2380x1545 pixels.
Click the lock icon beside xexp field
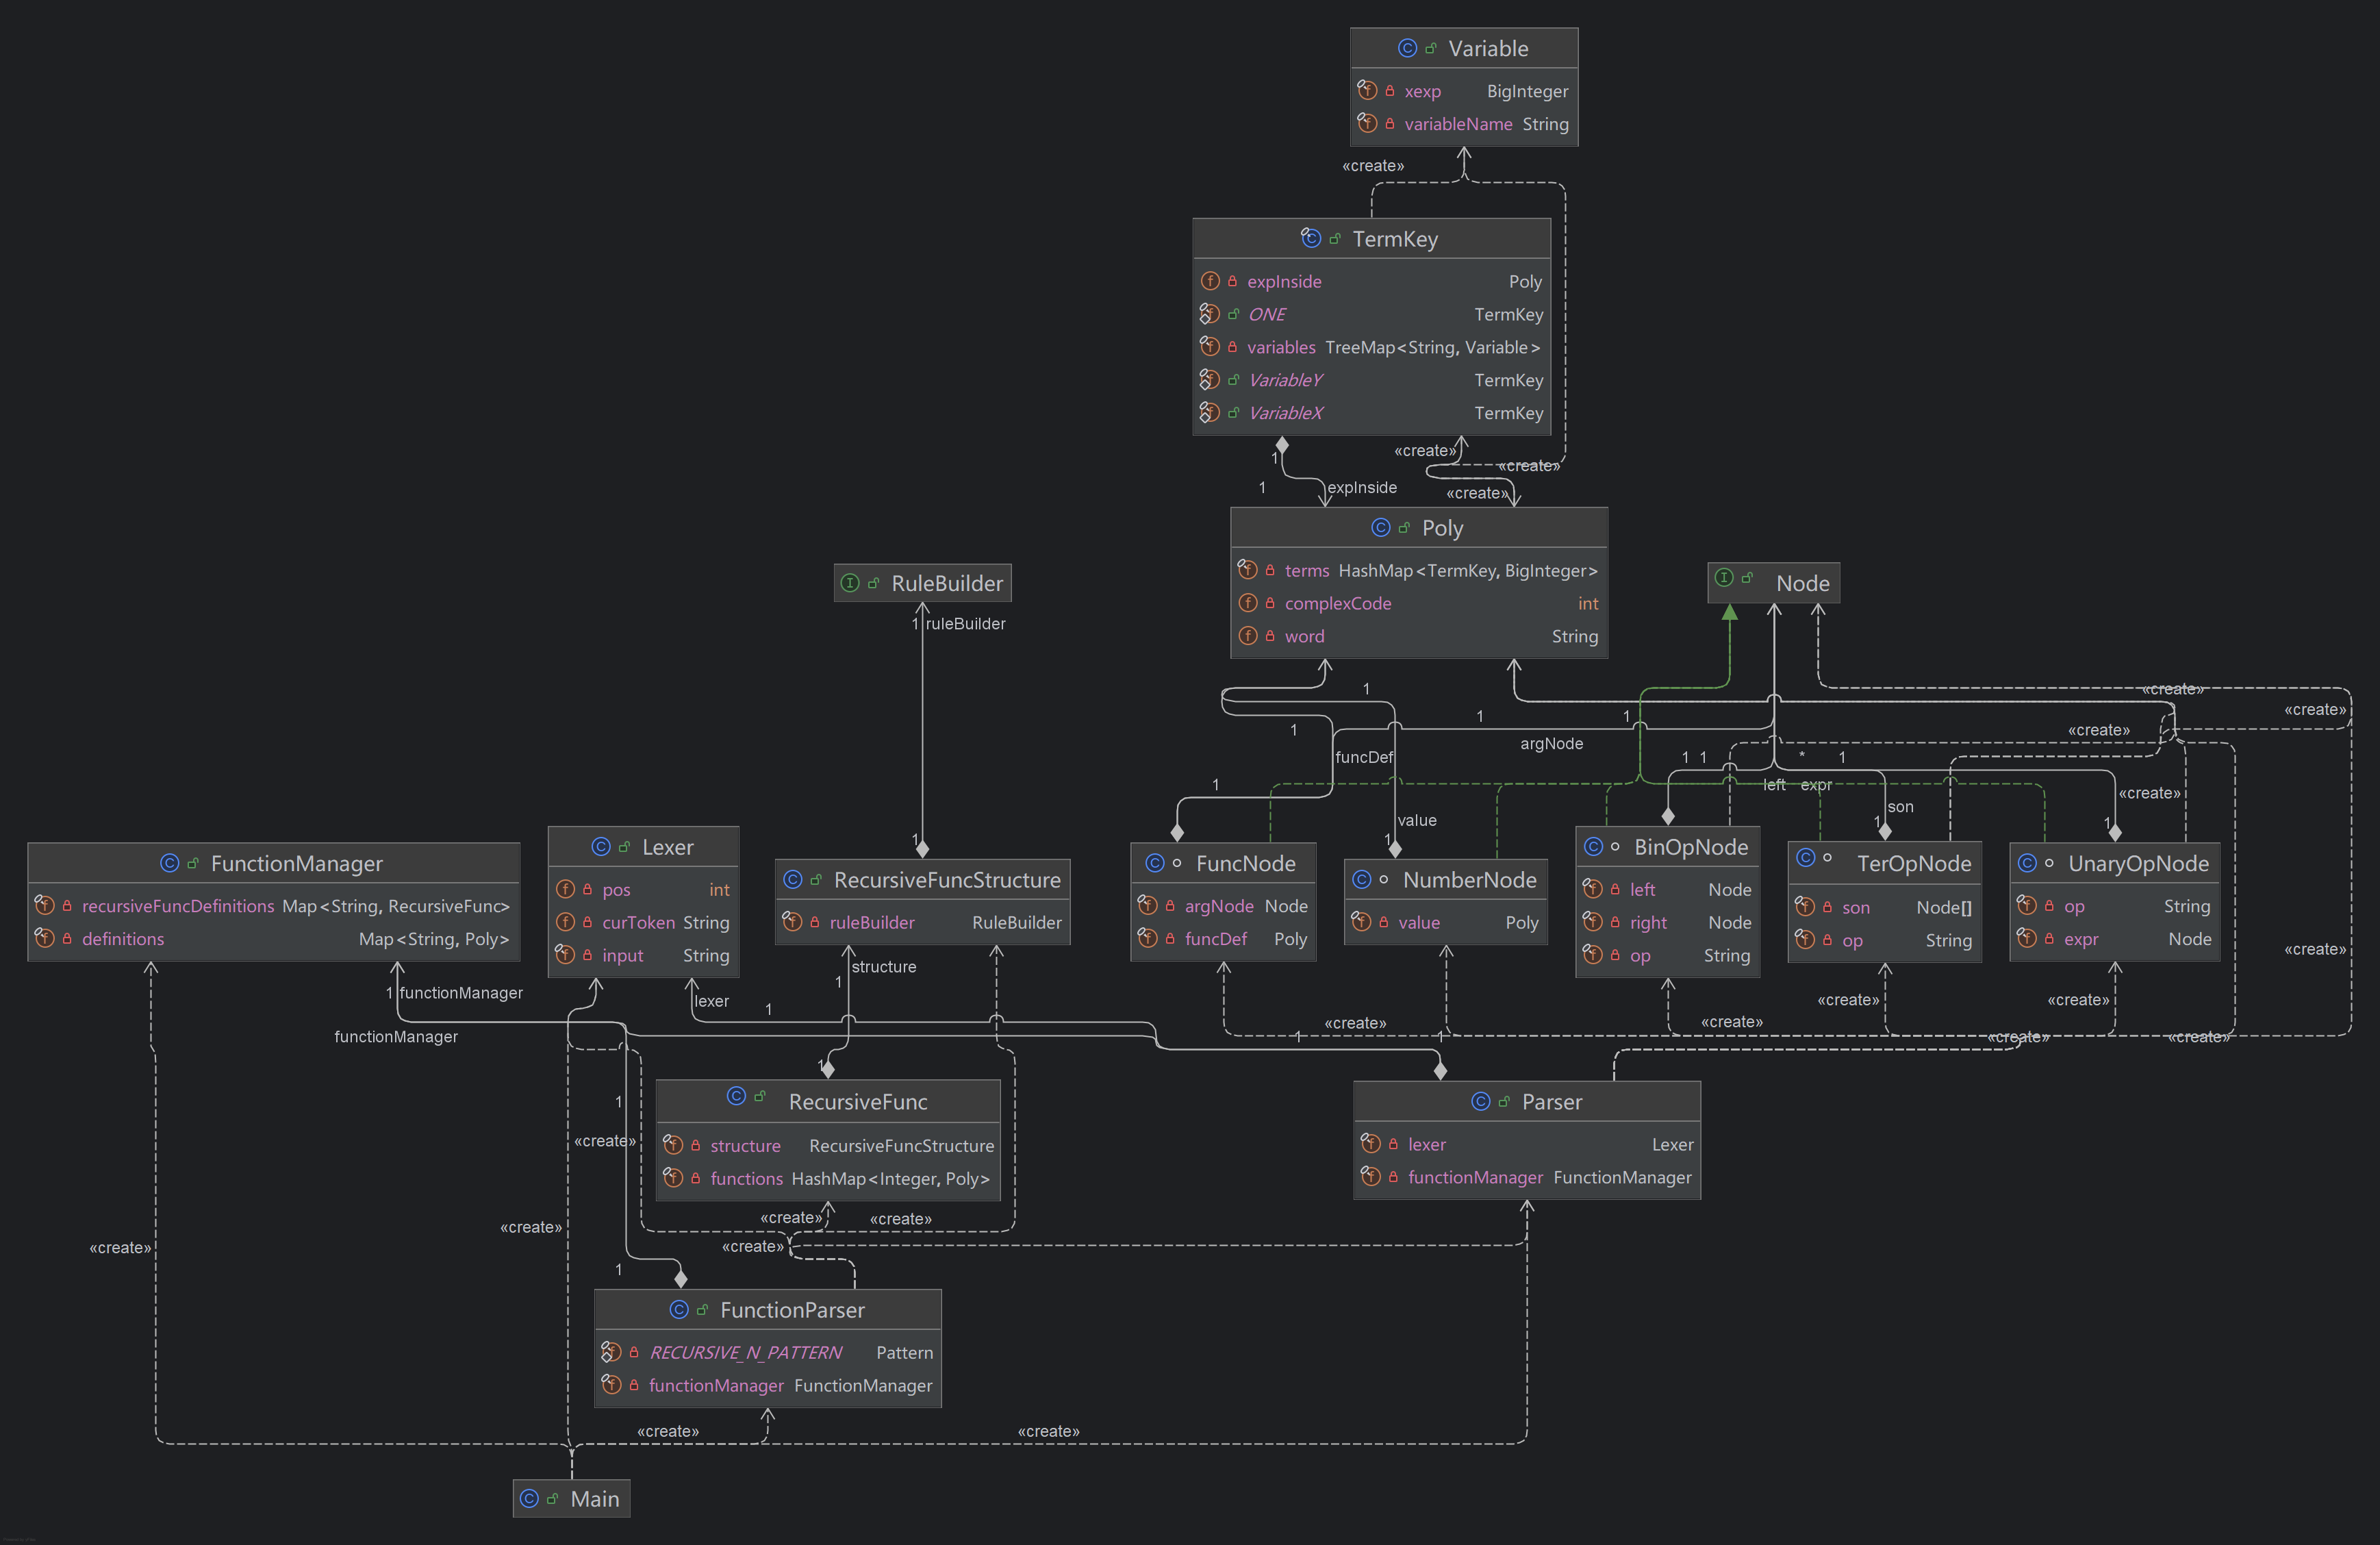[1390, 91]
